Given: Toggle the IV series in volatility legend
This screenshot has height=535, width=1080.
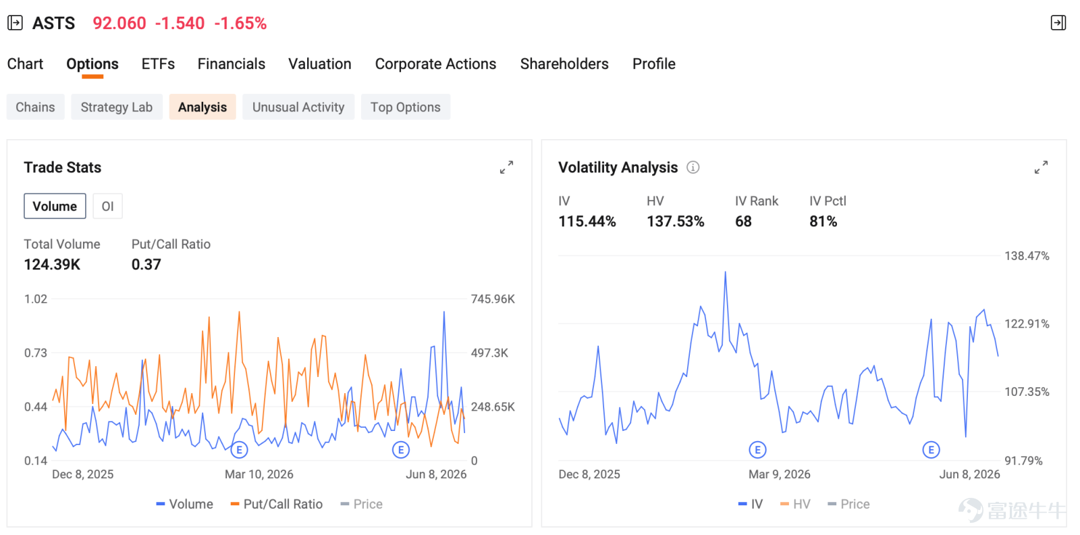Looking at the screenshot, I should 751,504.
